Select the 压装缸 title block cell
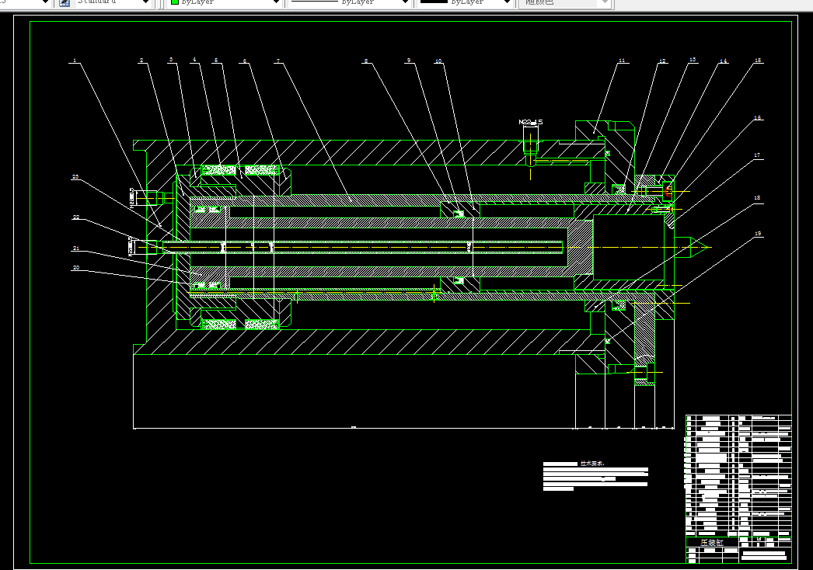Screen dimensions: 813x570 [710, 542]
